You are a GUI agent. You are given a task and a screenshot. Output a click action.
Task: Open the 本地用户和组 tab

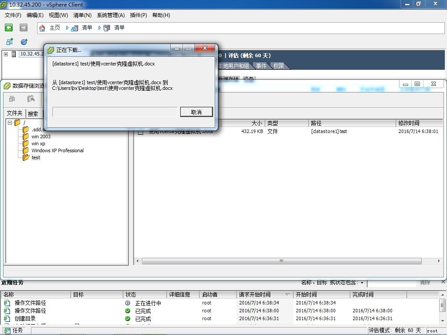(234, 66)
